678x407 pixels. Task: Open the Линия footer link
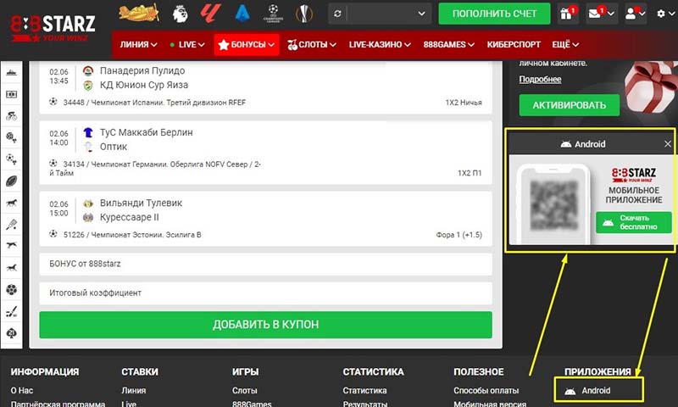point(134,391)
